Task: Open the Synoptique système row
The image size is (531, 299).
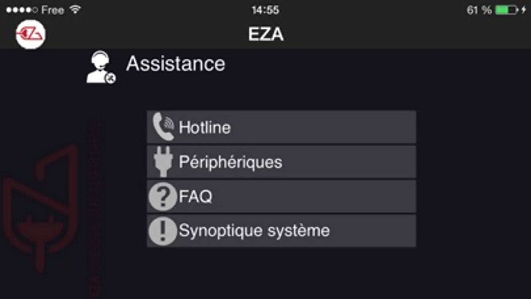Action: click(281, 231)
